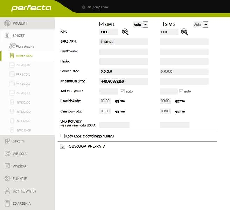Screen dimensions: 230x210
Task: Click the perfecta logo
Action: [x=31, y=8]
